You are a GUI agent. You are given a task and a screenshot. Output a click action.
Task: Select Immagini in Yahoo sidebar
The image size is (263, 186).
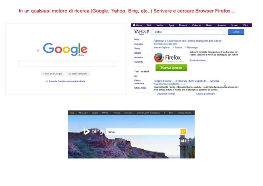point(139,44)
